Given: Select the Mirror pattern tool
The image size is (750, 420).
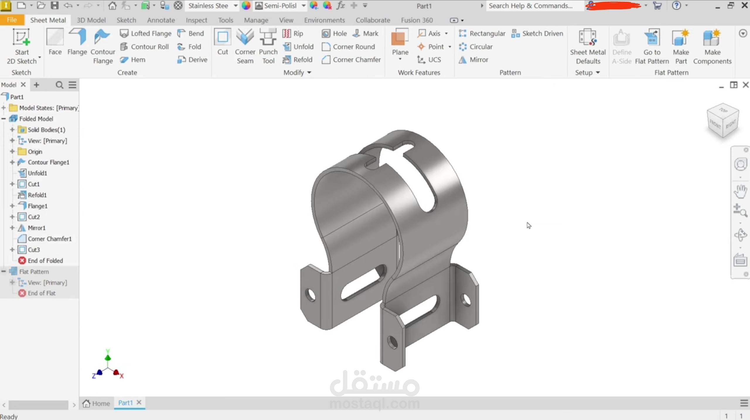Looking at the screenshot, I should coord(473,60).
